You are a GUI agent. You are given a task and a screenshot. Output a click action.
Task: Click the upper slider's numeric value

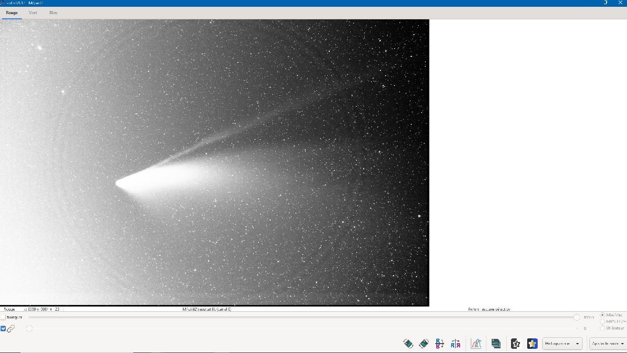(x=589, y=317)
